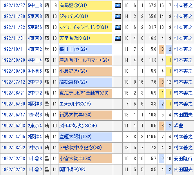Select odds value 116.5 in 産經大阪杯 row
The width and height of the screenshot is (194, 175).
point(151,137)
